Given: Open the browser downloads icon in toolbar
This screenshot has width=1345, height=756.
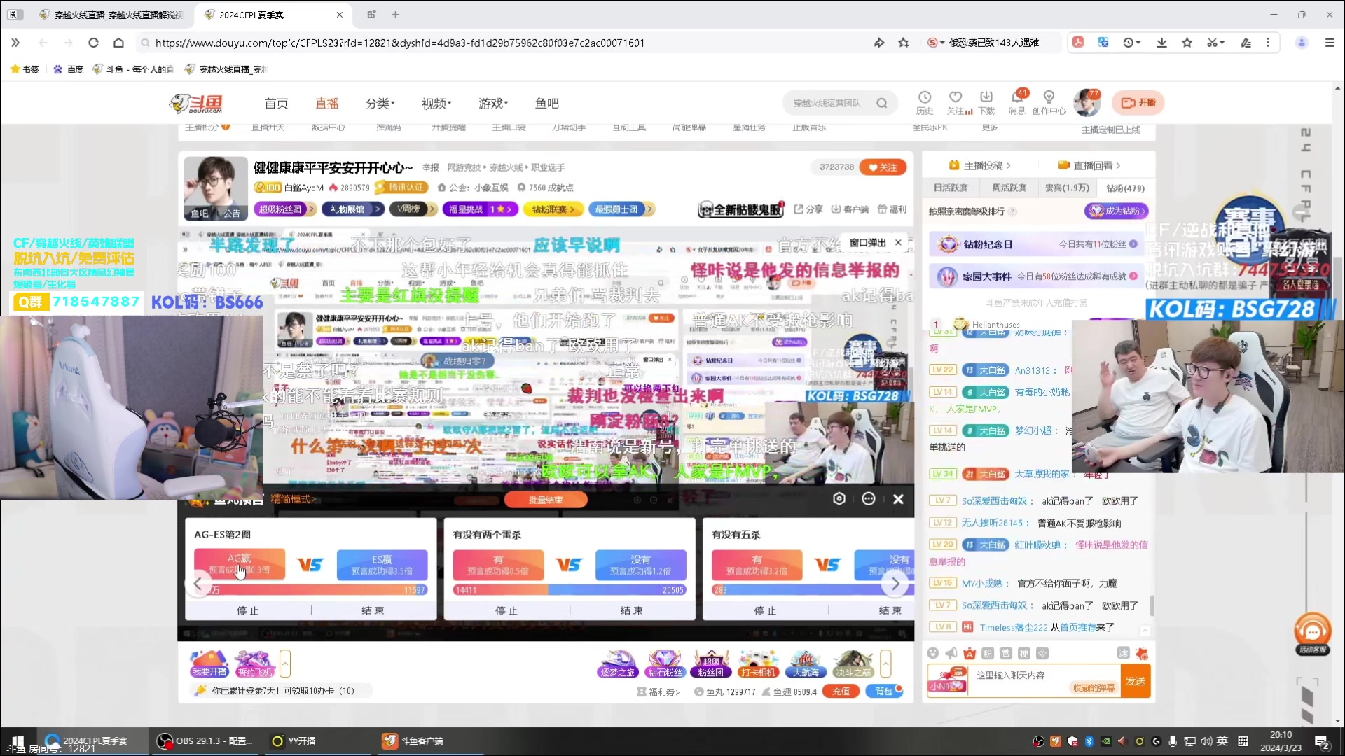Looking at the screenshot, I should pyautogui.click(x=1161, y=43).
